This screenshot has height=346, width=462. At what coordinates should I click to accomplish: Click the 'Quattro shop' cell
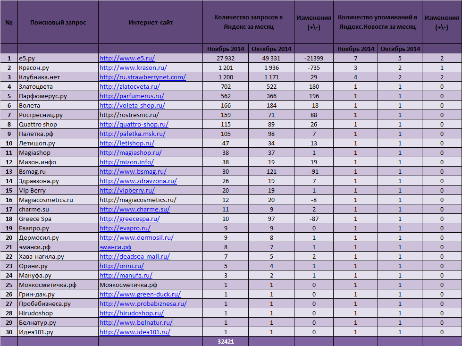58,124
